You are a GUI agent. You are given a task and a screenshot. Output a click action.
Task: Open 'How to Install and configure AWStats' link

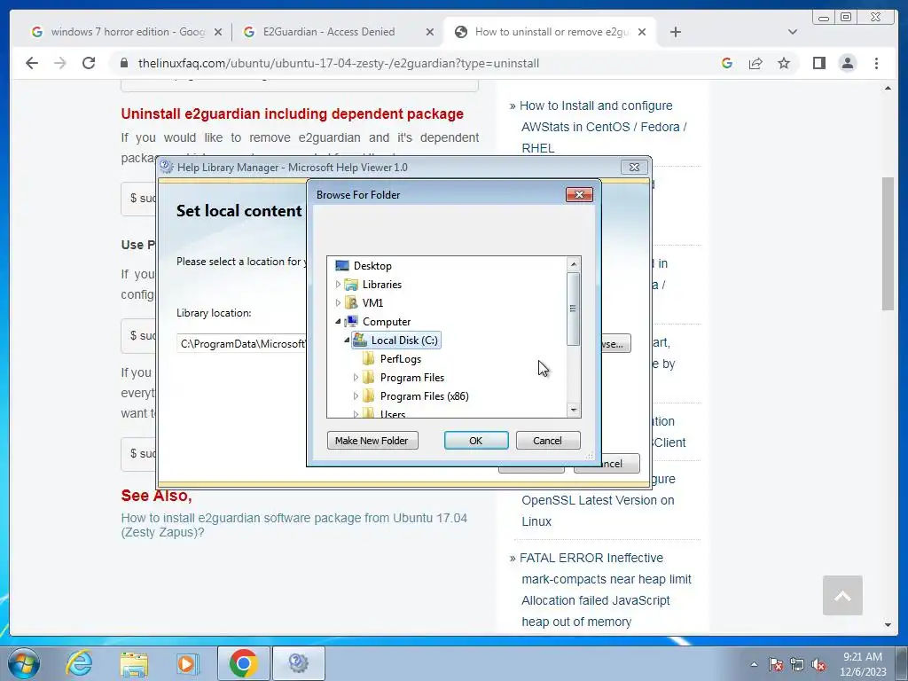click(x=602, y=127)
